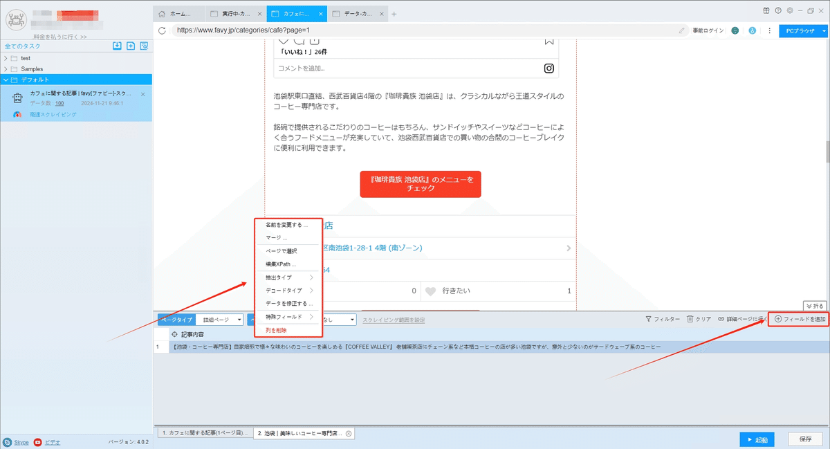Close the 実行中-カ... tab
Image resolution: width=830 pixels, height=449 pixels.
click(x=259, y=14)
